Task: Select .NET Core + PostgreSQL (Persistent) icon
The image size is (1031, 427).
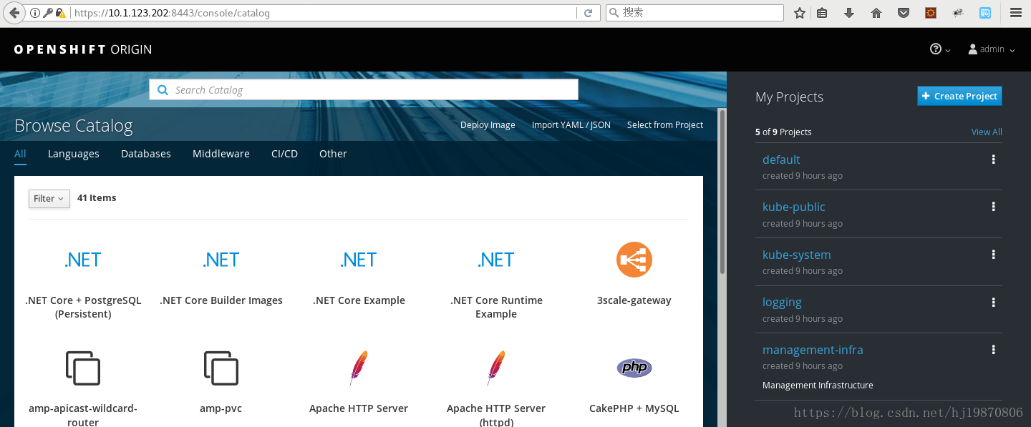Action: 83,259
